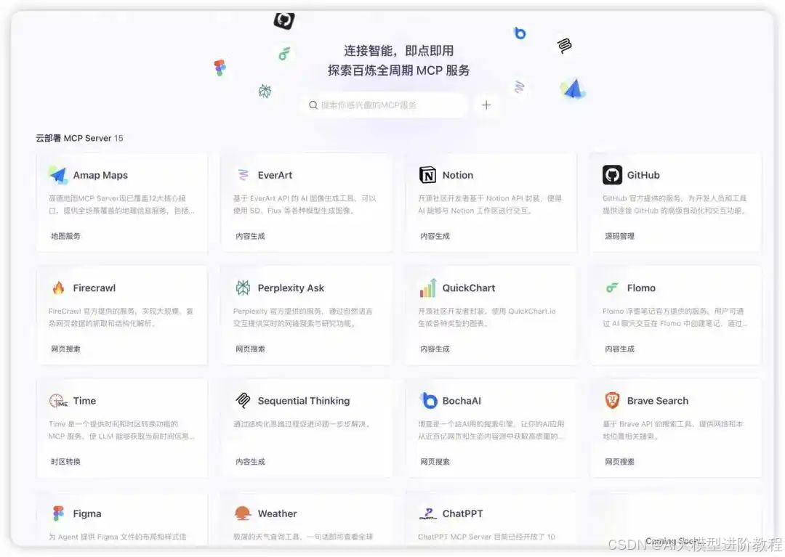
Task: Select the Firecrawl flame icon
Action: [58, 288]
